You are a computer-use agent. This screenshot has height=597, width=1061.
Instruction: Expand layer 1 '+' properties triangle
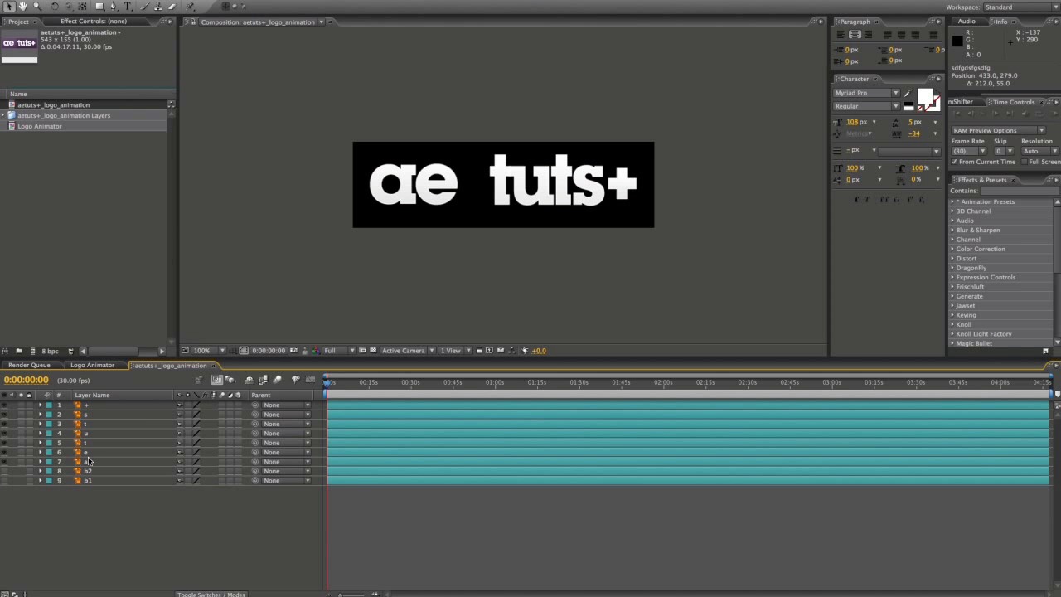pos(40,405)
